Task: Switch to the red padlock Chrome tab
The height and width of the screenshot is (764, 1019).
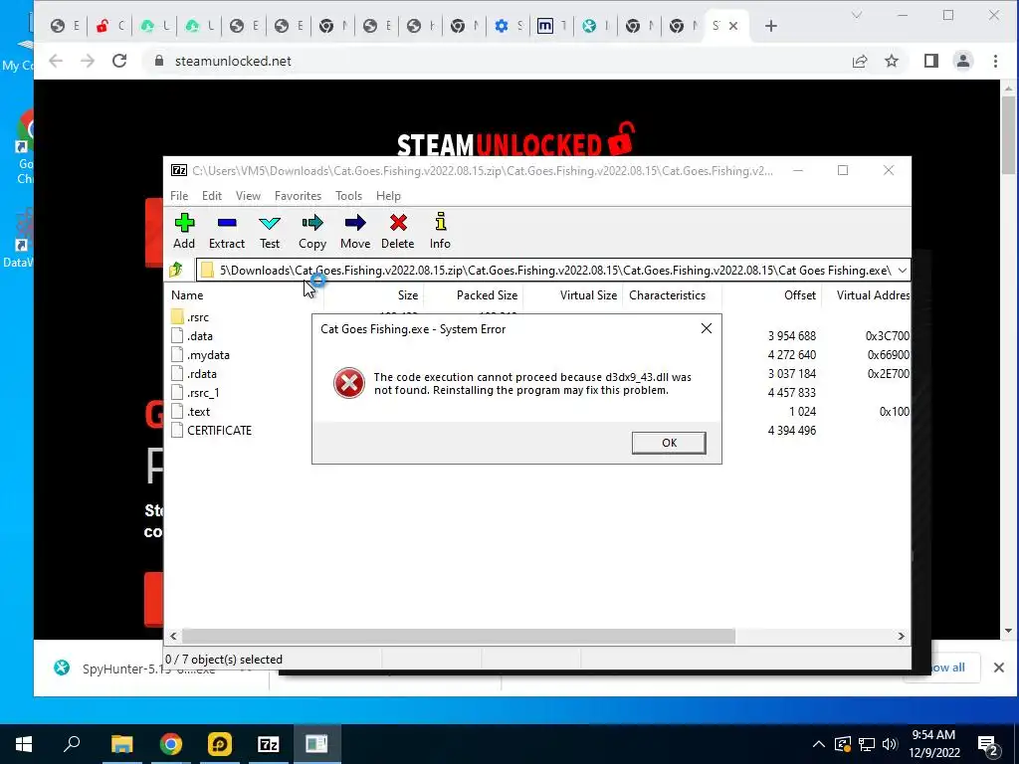Action: tap(110, 26)
